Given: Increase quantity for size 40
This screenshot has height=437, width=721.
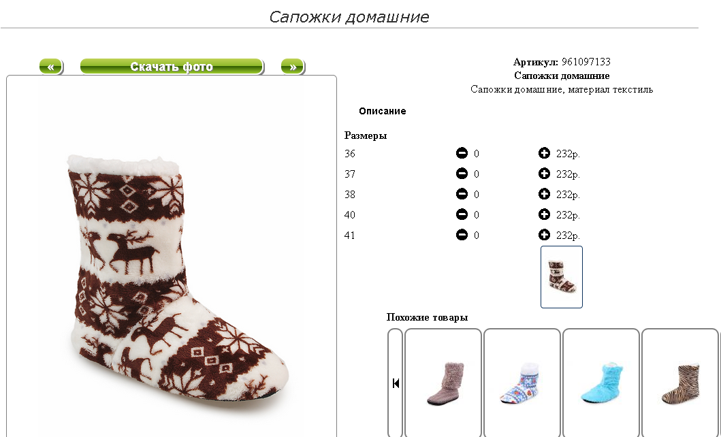Looking at the screenshot, I should (544, 214).
